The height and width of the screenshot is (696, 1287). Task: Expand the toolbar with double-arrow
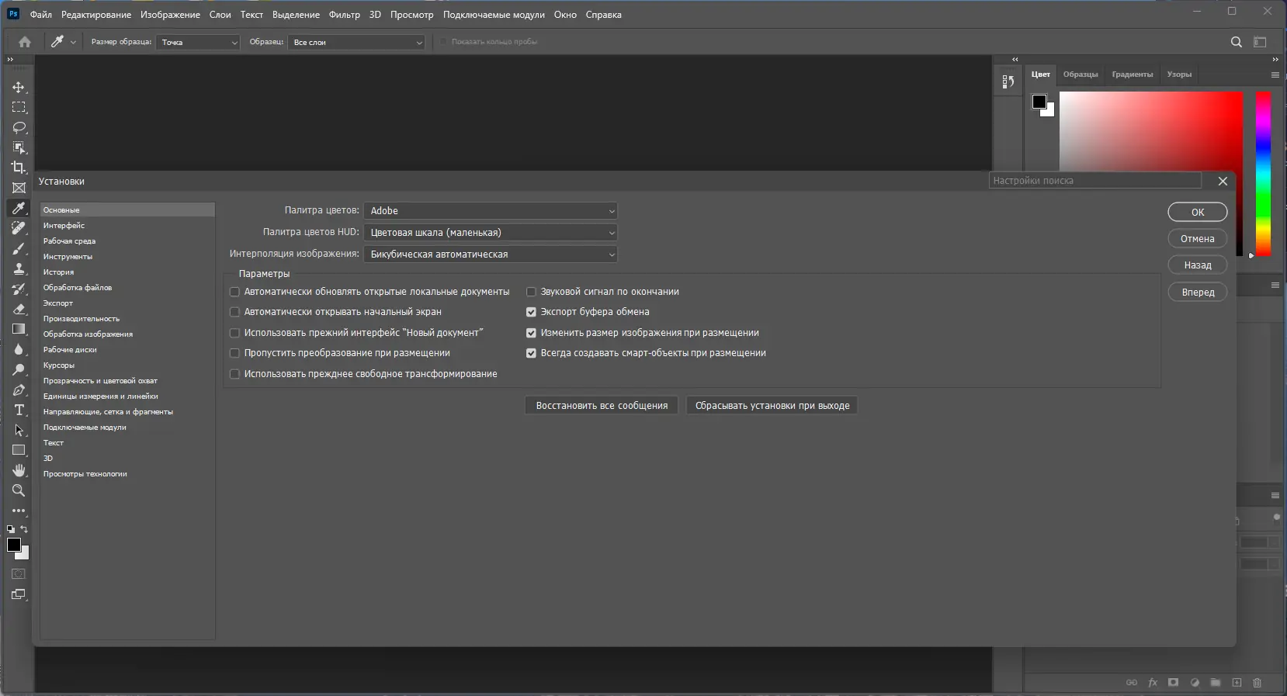10,59
